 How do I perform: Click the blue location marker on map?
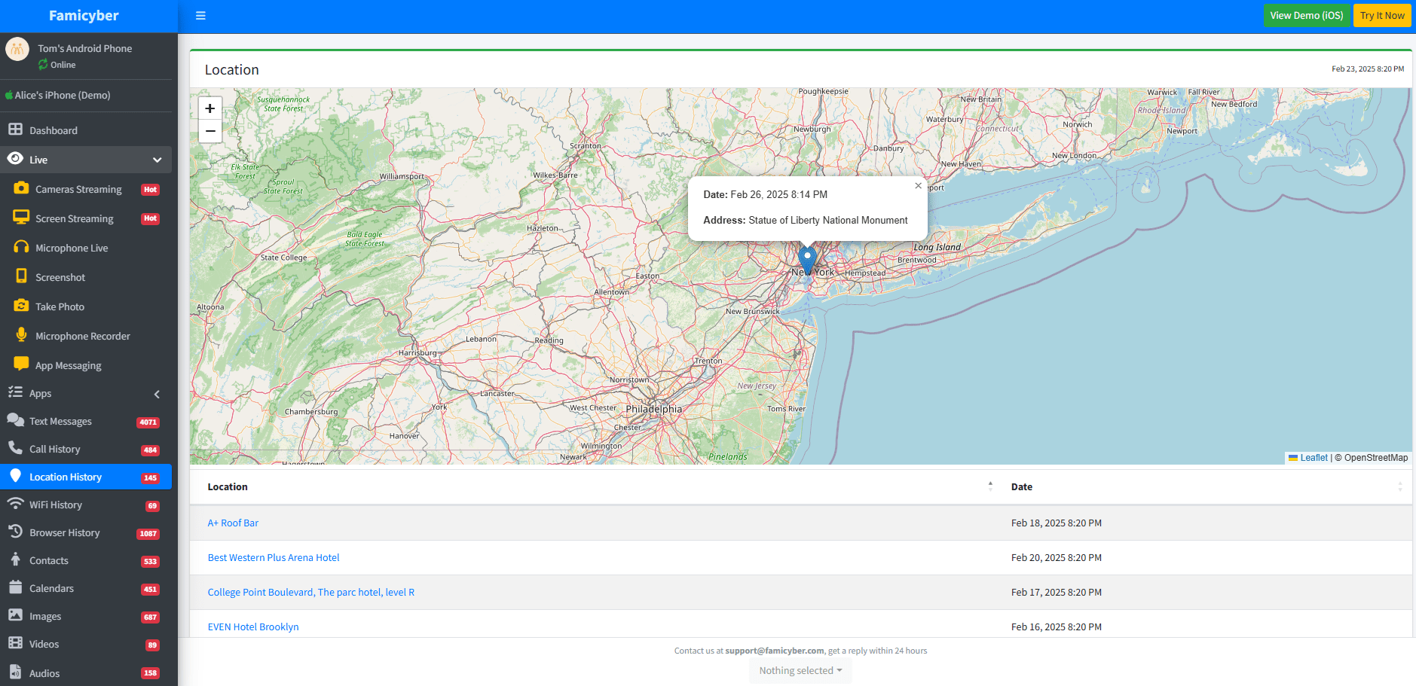tap(807, 261)
